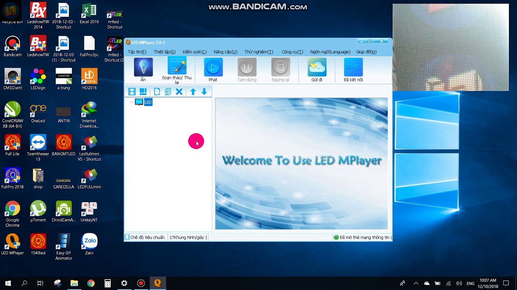Click the film strip program icon
The height and width of the screenshot is (290, 517).
pos(132,92)
